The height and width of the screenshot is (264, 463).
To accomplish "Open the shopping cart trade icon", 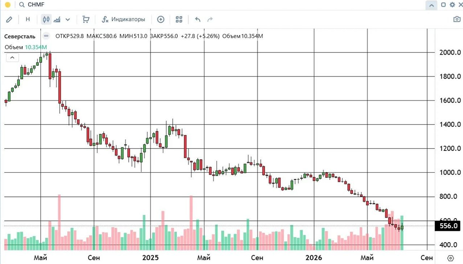I will click(x=86, y=19).
